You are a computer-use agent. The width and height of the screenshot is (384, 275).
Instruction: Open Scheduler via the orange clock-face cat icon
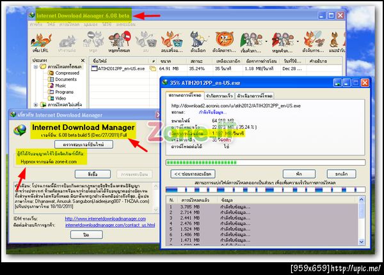[225, 39]
